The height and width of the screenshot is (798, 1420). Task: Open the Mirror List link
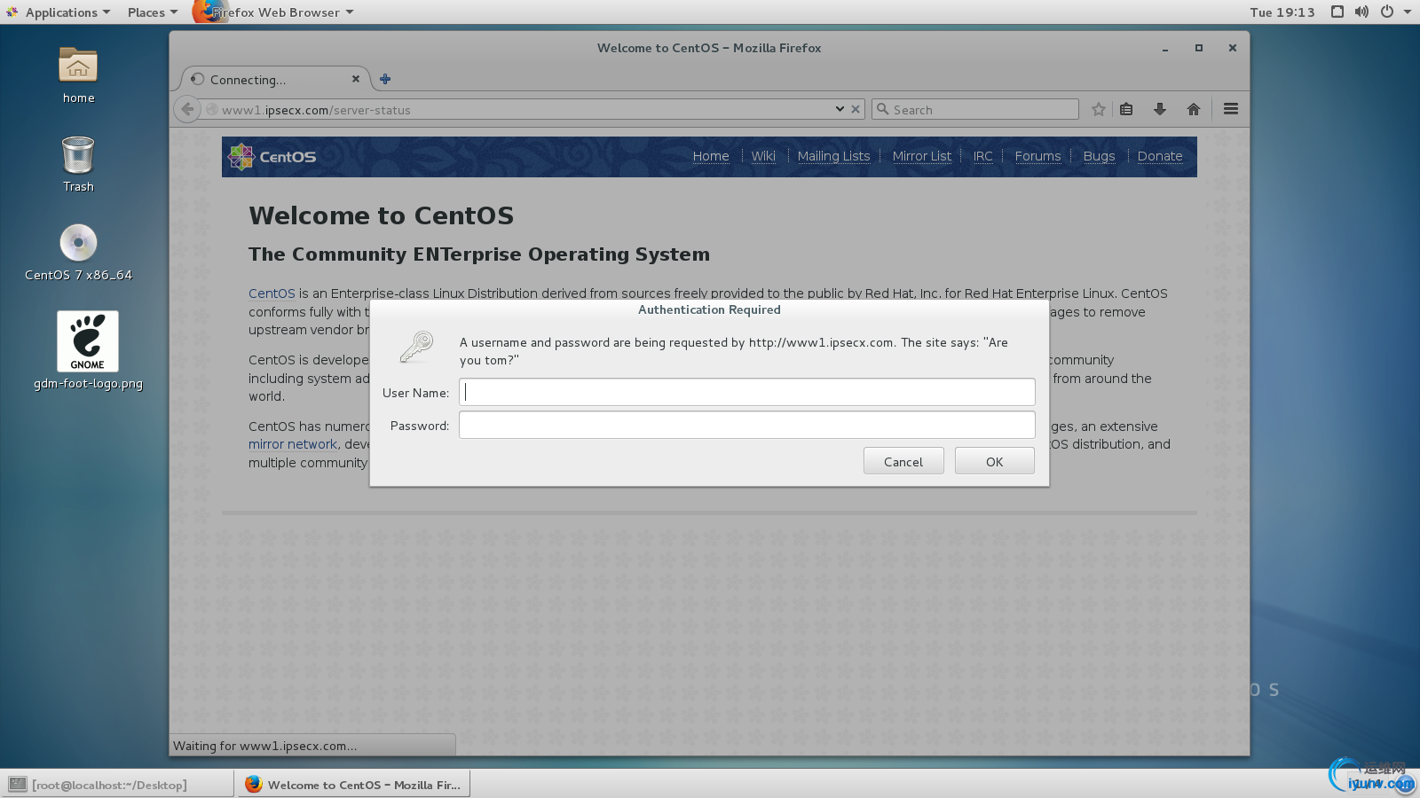(x=921, y=156)
